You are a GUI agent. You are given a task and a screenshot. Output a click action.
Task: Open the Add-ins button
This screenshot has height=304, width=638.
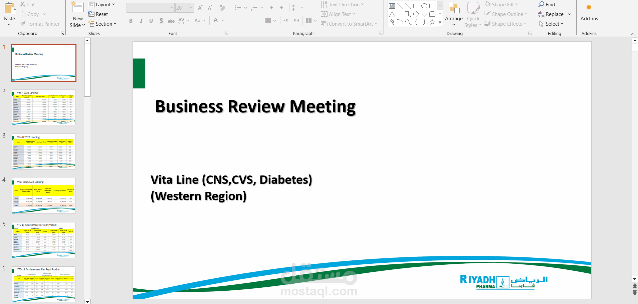589,13
